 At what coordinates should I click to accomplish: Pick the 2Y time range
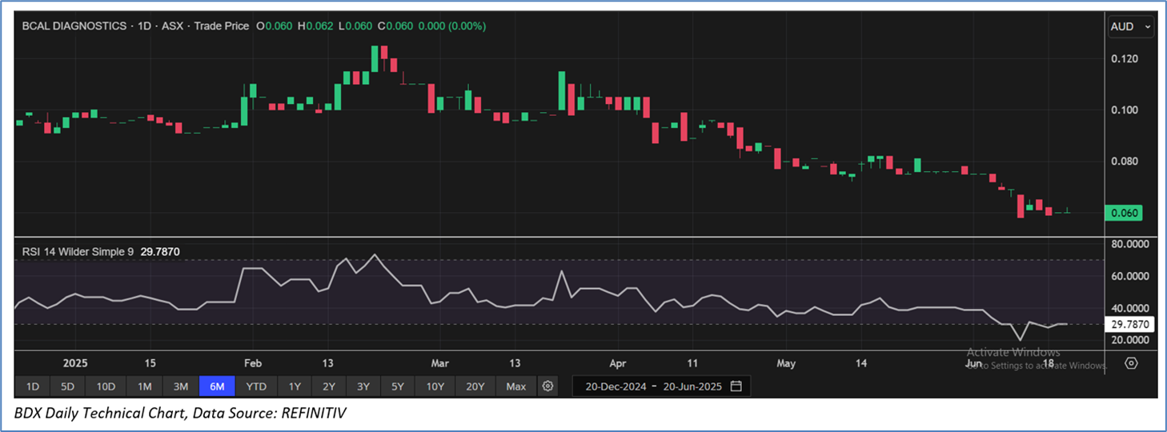pos(329,386)
